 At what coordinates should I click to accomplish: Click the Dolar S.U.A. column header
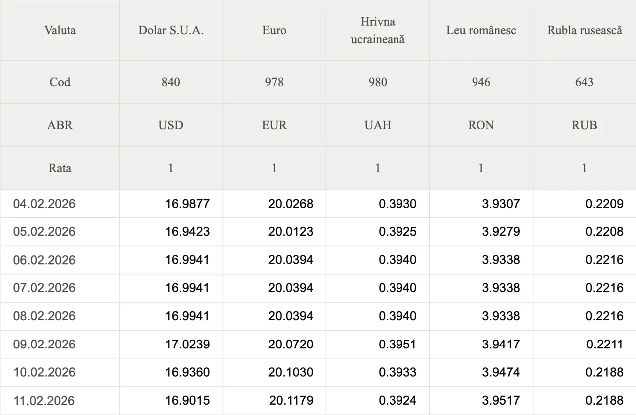tap(171, 30)
